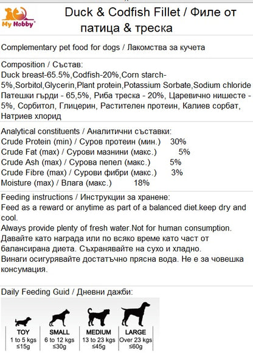The image size is (253, 355).
Task: Select the Toy dog silhouette icon
Action: pyautogui.click(x=23, y=321)
